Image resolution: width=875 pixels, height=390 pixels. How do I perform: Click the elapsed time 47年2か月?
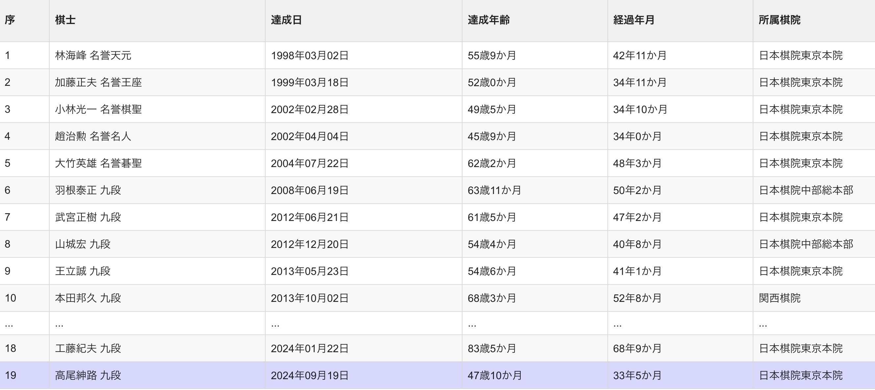click(x=637, y=217)
